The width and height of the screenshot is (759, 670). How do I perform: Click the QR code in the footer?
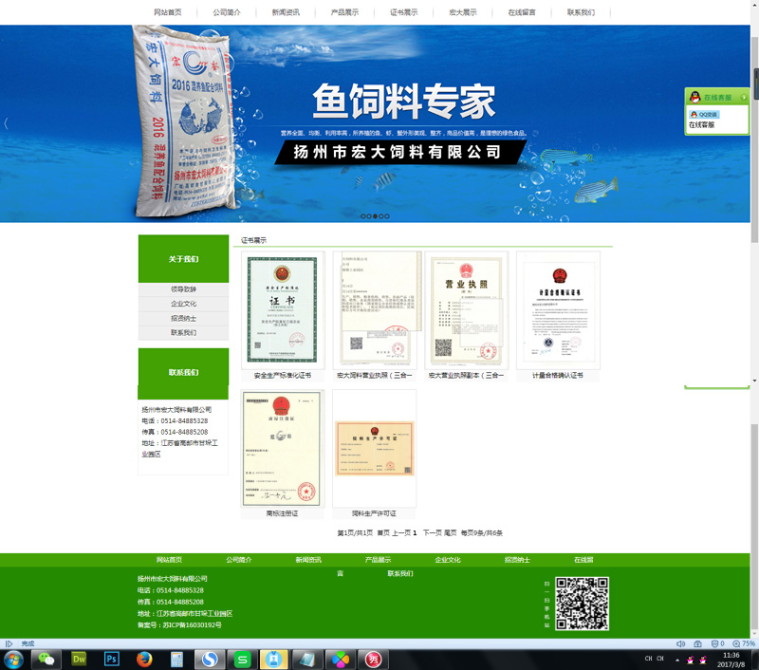581,604
